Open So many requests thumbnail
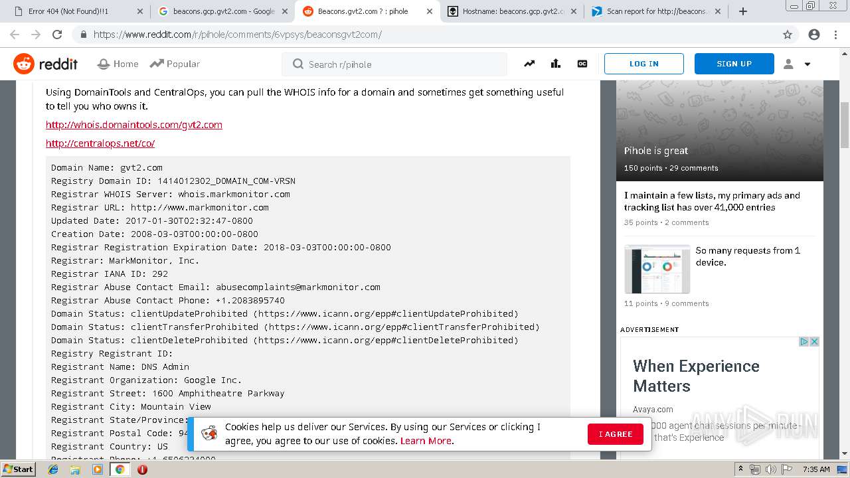Viewport: 850px width, 478px height. [657, 269]
